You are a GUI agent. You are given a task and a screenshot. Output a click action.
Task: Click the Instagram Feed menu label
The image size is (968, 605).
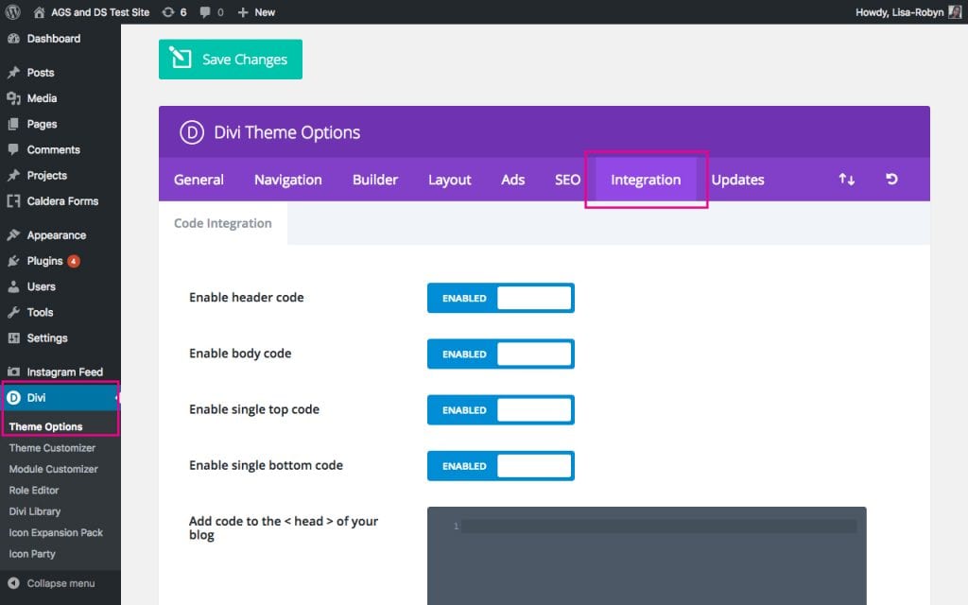[65, 372]
